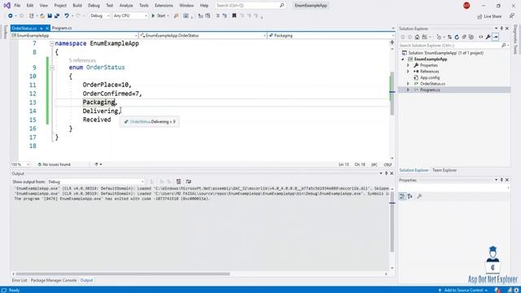Click the Navigate Backward toolbar icon

pyautogui.click(x=11, y=15)
